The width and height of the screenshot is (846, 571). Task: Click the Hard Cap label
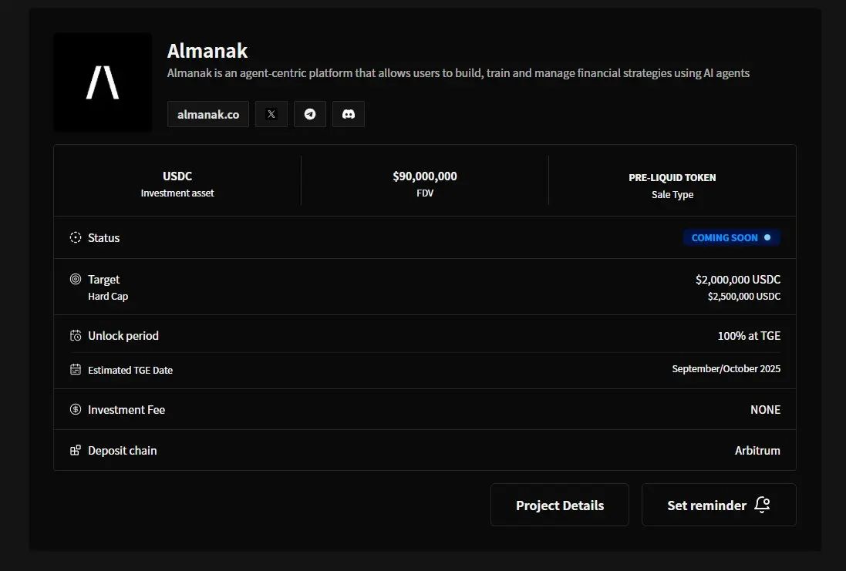pos(108,296)
